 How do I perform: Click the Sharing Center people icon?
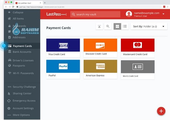[x=9, y=93]
